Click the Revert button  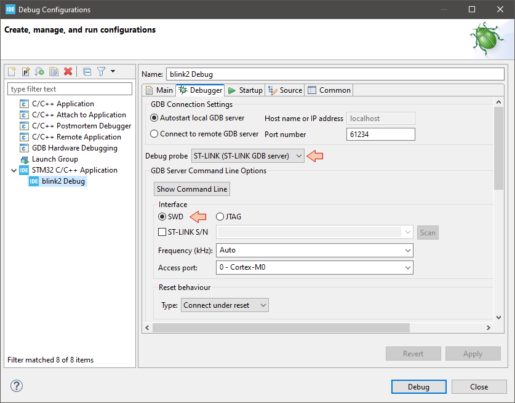click(x=413, y=354)
